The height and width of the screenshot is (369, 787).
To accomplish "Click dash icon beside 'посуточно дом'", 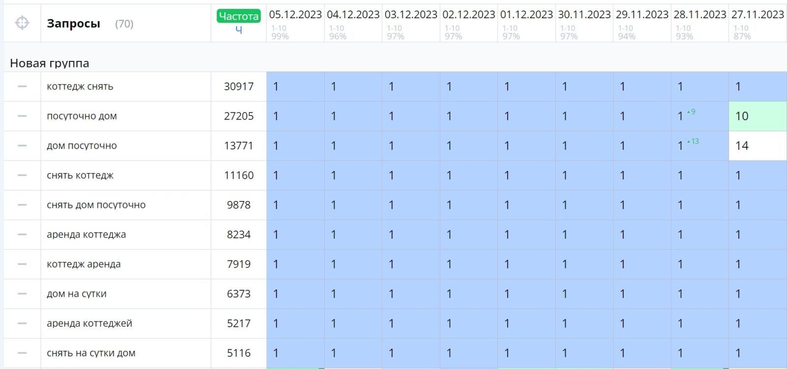I will [22, 116].
